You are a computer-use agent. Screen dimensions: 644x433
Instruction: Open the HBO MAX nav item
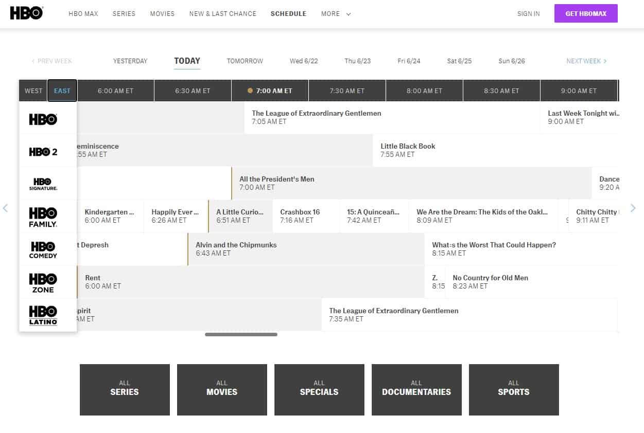pyautogui.click(x=83, y=14)
